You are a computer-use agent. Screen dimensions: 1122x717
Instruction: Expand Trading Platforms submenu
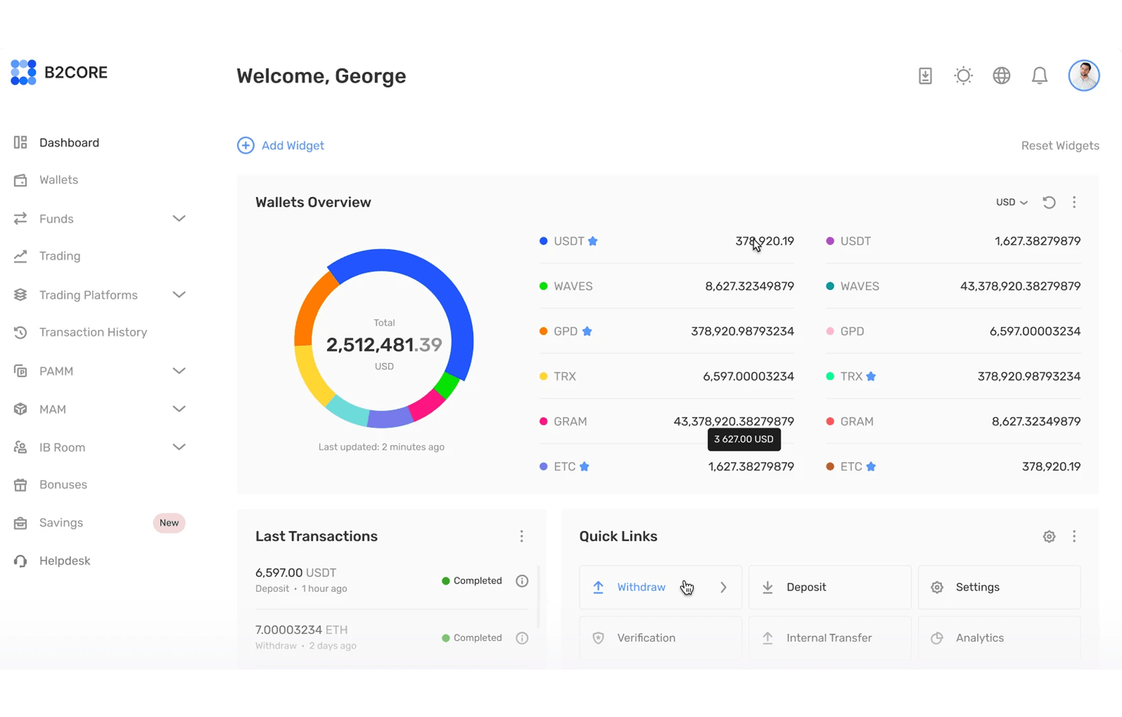[179, 295]
